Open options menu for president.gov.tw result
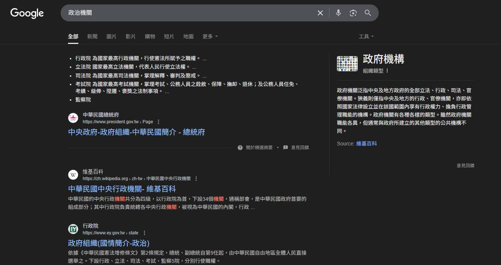 tap(159, 122)
